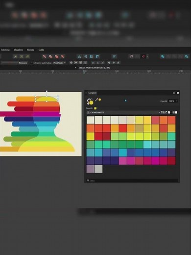191x255 pixels.
Task: Click the Rotate Clockwise toolbar icon
Action: pyautogui.click(x=97, y=56)
